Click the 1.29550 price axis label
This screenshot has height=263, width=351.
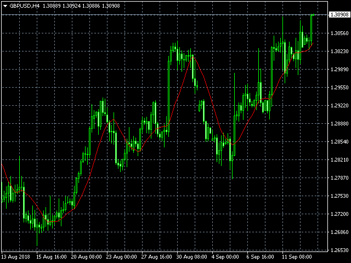coord(339,88)
